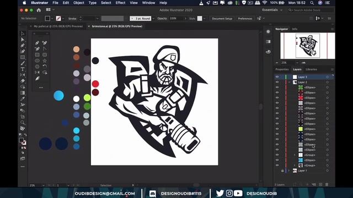The width and height of the screenshot is (353, 198).
Task: Select the lime green palette circle
Action: [x=87, y=98]
